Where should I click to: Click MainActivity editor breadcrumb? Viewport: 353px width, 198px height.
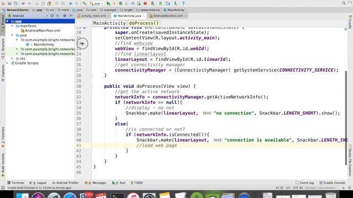(109, 23)
